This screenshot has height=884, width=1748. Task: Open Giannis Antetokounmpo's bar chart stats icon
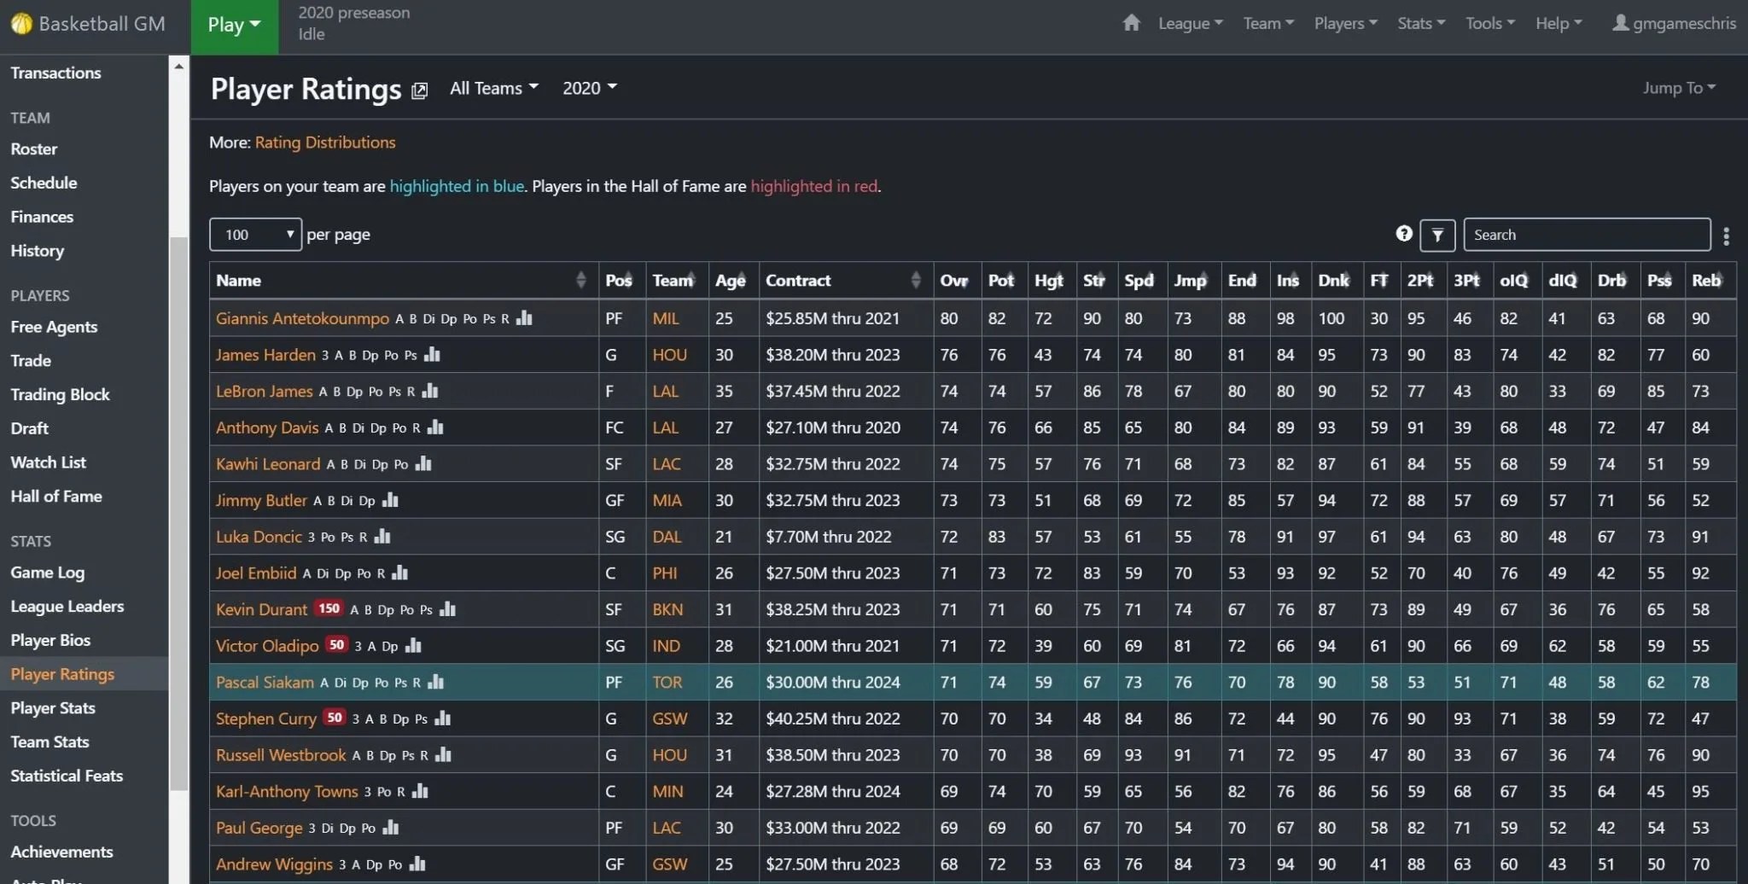click(x=523, y=318)
